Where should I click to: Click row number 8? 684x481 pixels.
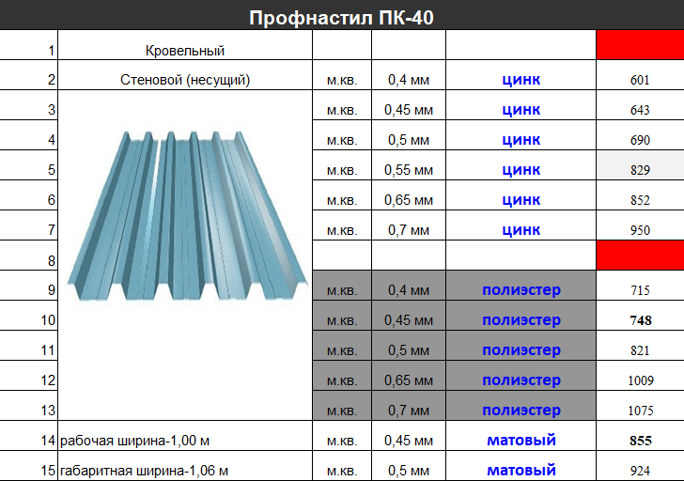click(51, 261)
